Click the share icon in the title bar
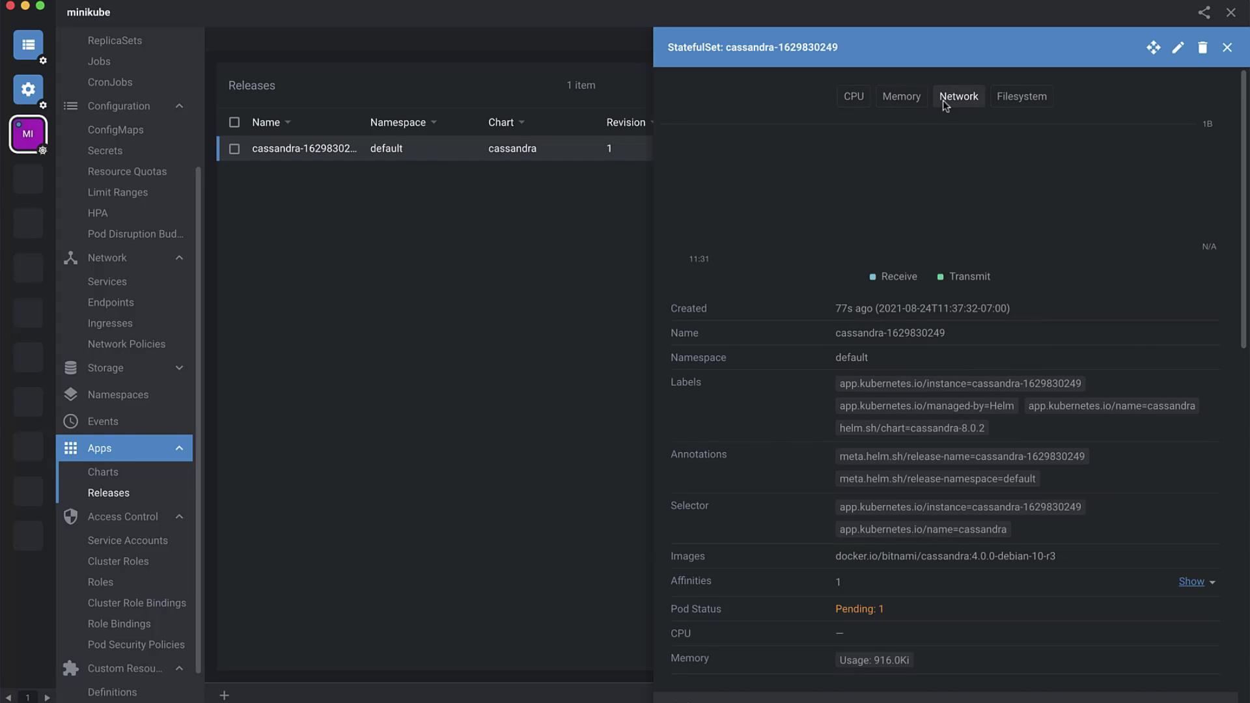Viewport: 1250px width, 703px height. [x=1204, y=12]
